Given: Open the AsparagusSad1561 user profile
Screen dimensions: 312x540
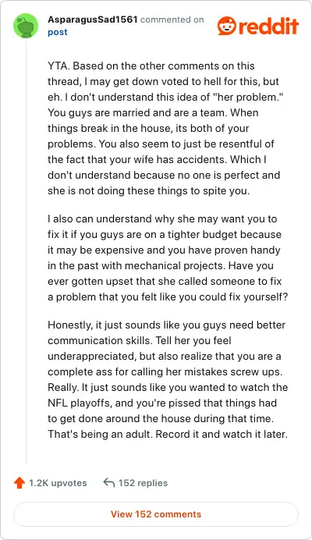Looking at the screenshot, I should click(93, 20).
